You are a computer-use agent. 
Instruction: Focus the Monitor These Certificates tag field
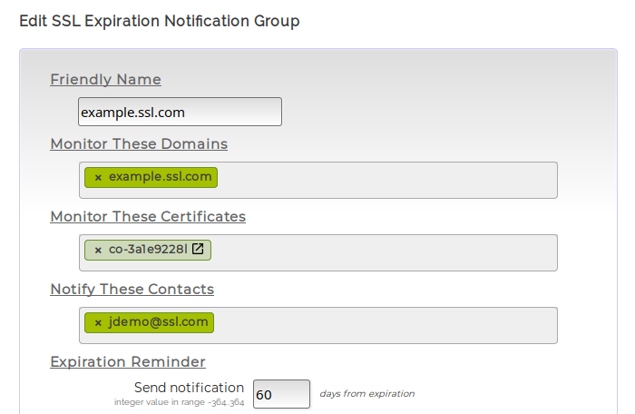[386, 252]
